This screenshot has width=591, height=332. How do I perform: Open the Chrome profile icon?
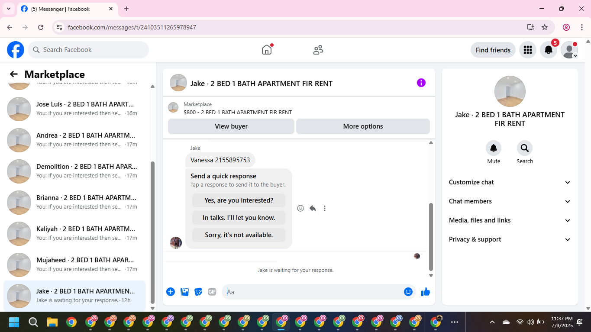(x=566, y=27)
